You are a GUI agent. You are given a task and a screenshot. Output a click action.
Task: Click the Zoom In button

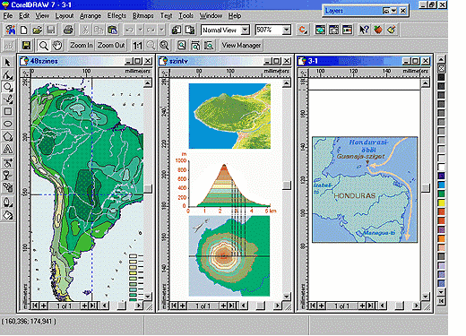pyautogui.click(x=82, y=46)
